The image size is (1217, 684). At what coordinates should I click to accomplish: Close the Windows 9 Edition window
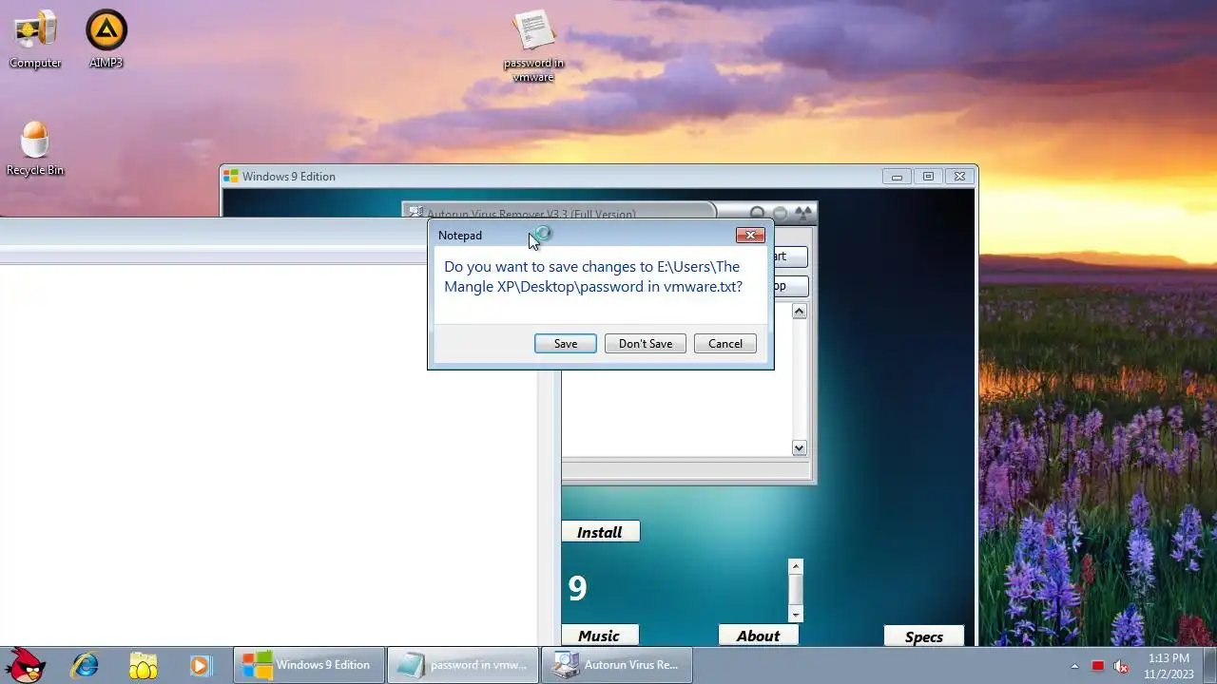click(960, 177)
